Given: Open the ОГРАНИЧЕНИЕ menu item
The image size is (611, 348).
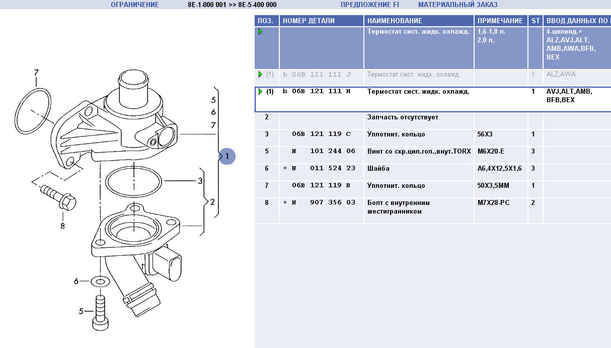Looking at the screenshot, I should (x=134, y=5).
